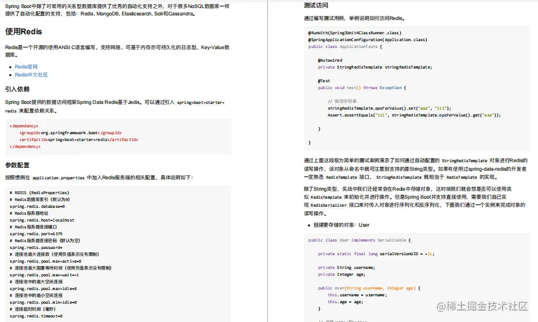This screenshot has width=538, height=322.
Task: Click the 'private StringRedisTemplate stringRedisTemplate;' line
Action: tap(375, 67)
